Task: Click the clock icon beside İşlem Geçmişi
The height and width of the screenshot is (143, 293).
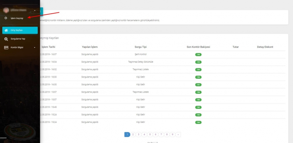Action: click(6, 18)
